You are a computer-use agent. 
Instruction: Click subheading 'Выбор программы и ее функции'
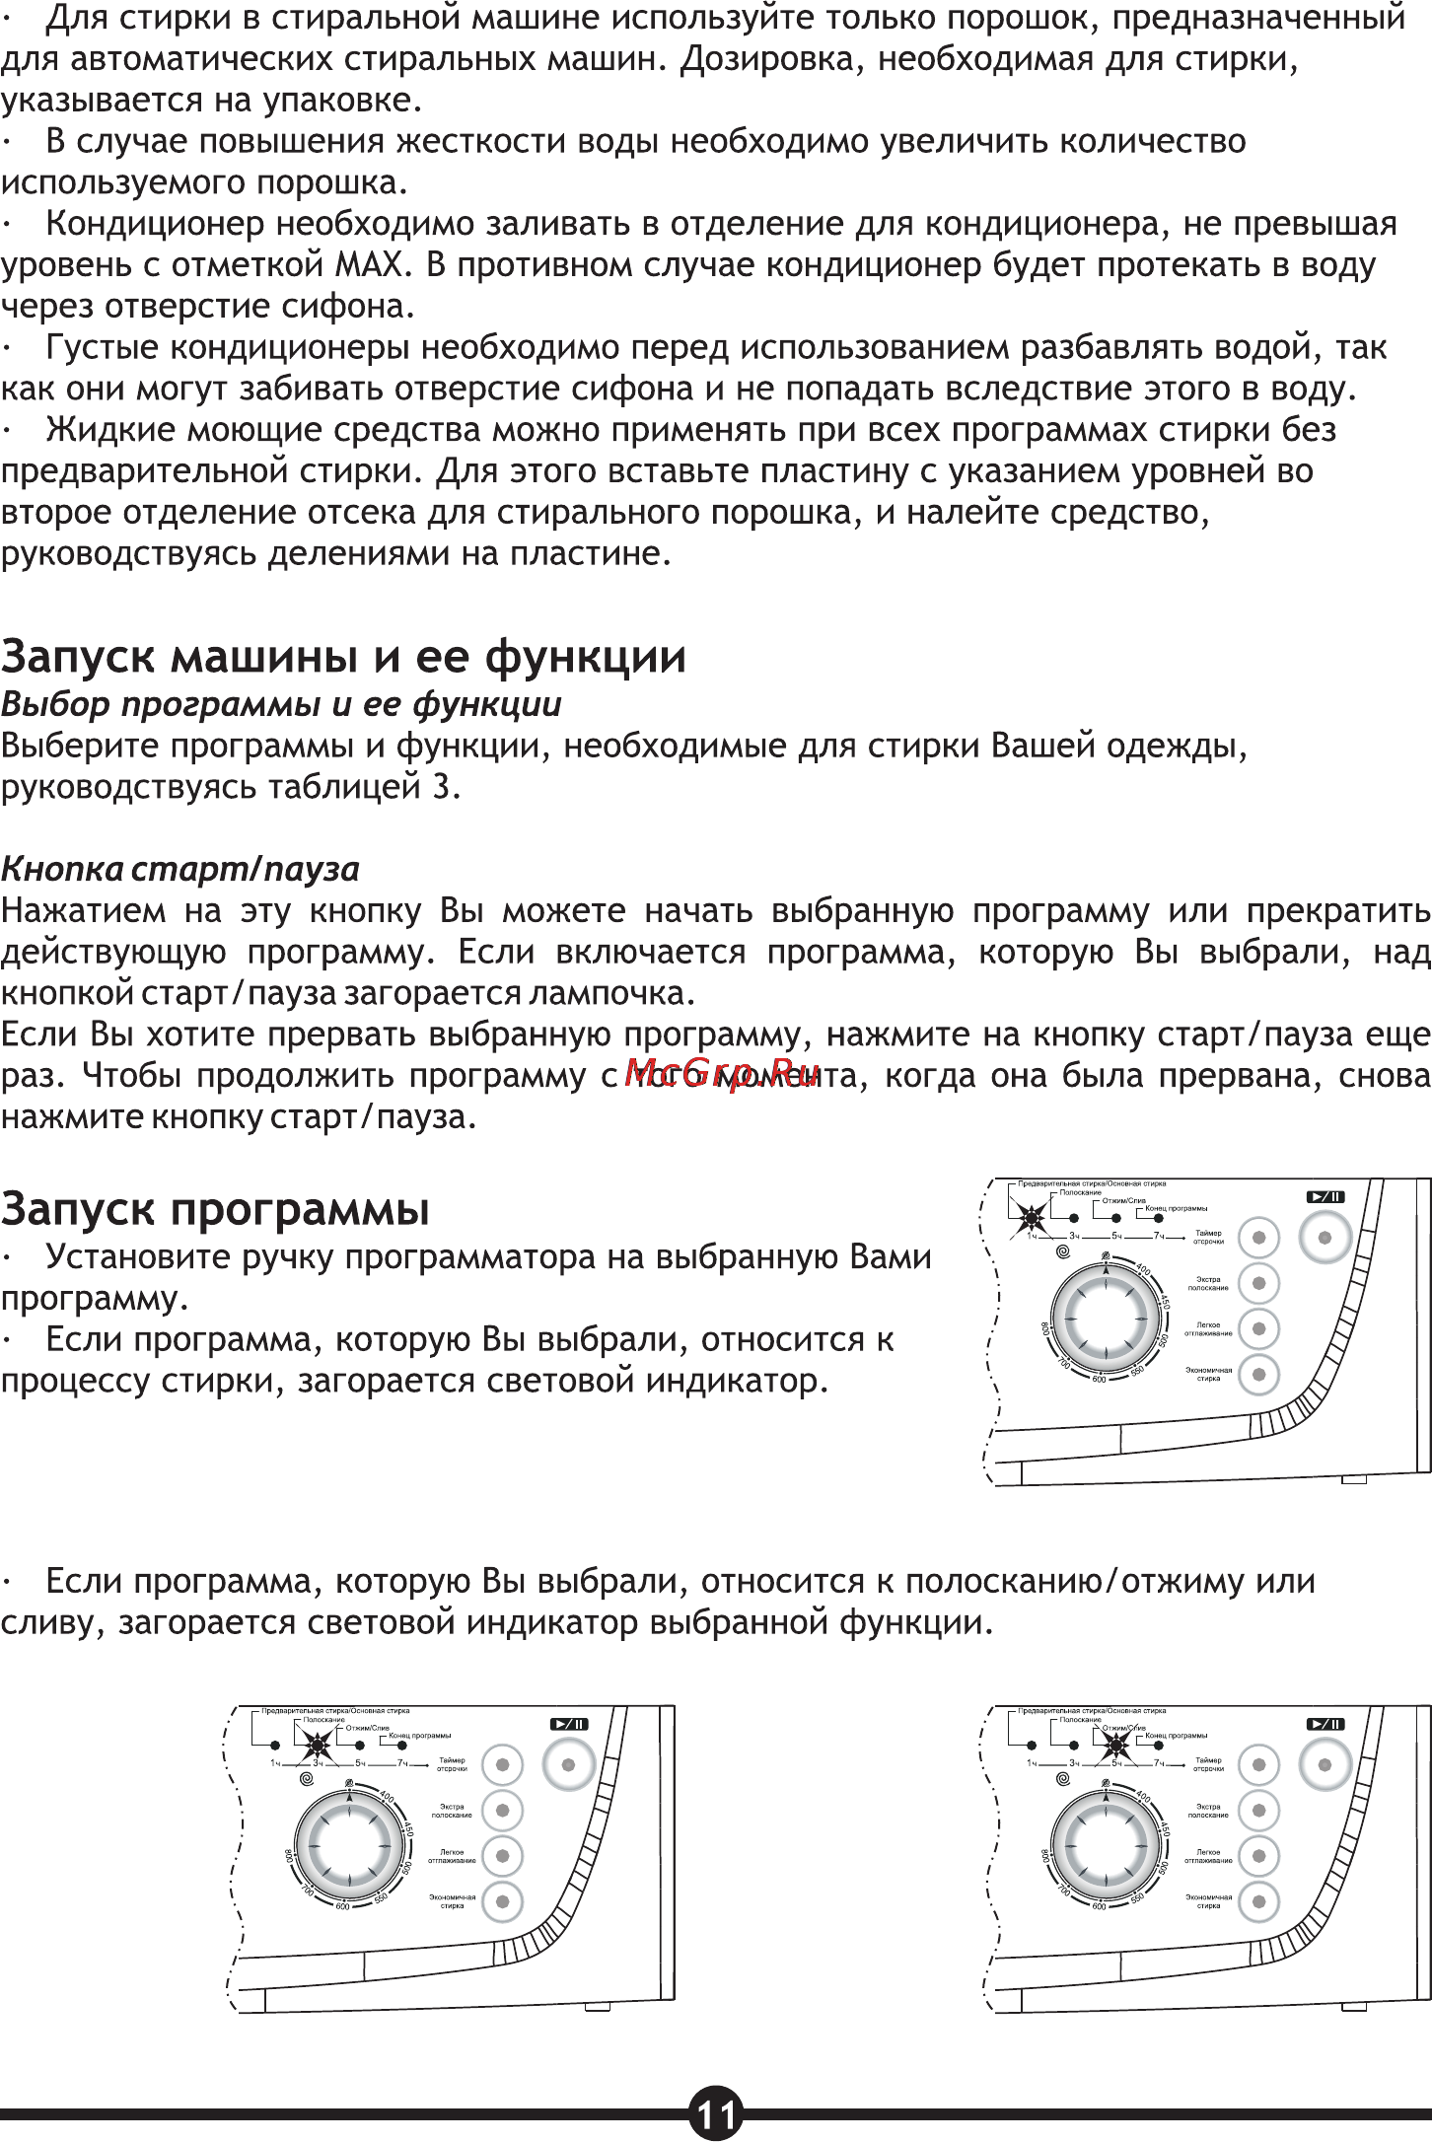(281, 705)
